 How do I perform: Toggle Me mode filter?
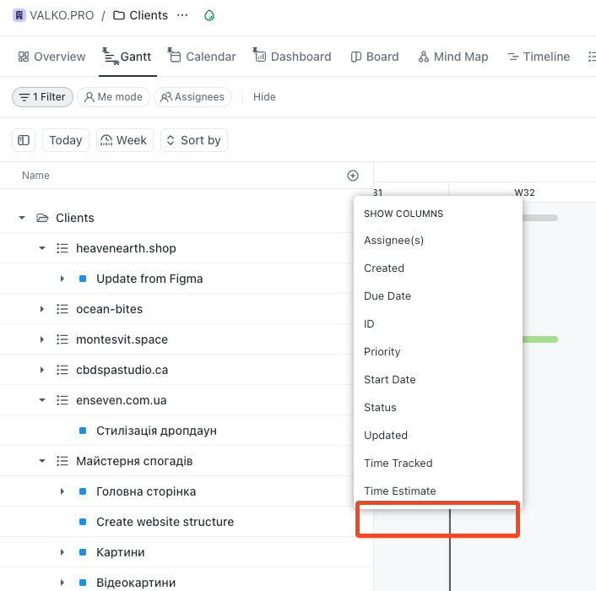click(x=113, y=97)
